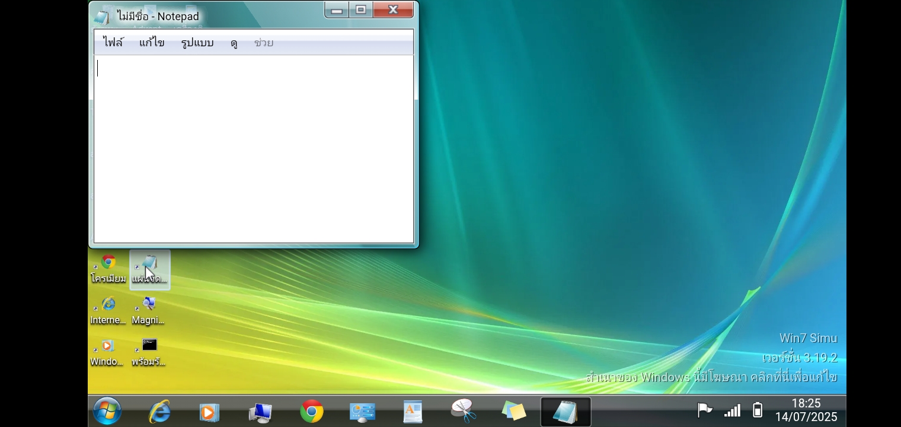This screenshot has width=901, height=427.
Task: Open the ช่วย menu in Notepad
Action: tap(264, 43)
